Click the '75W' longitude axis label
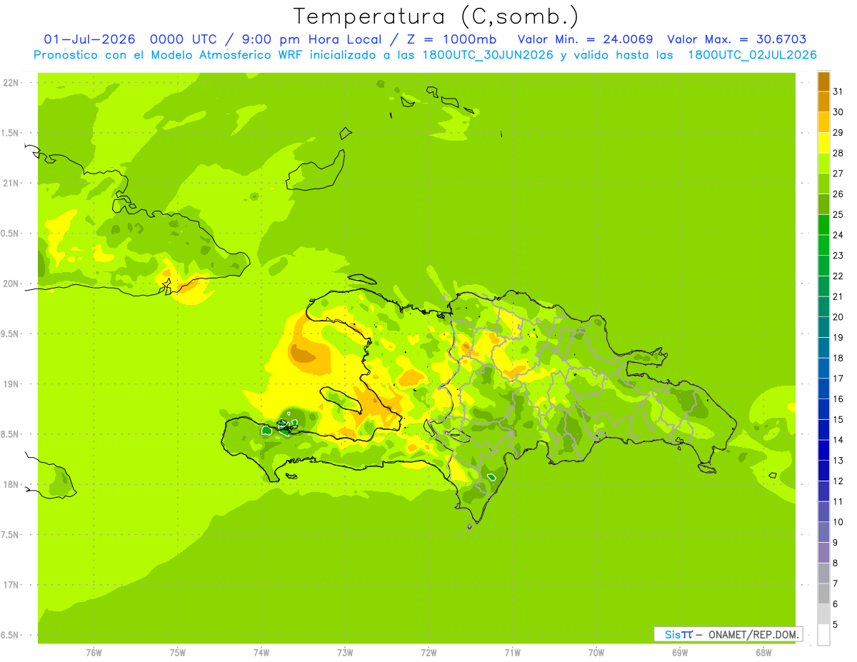This screenshot has height=662, width=857. point(178,652)
